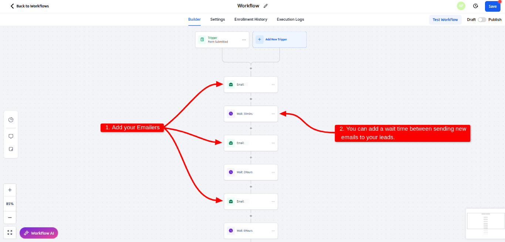Open the Form Submitted trigger options menu

pos(244,40)
